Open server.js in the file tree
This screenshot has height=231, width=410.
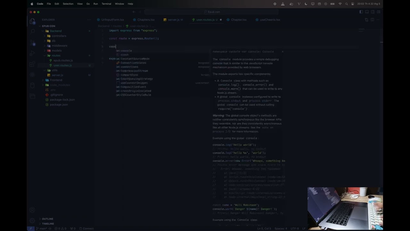tap(57, 75)
